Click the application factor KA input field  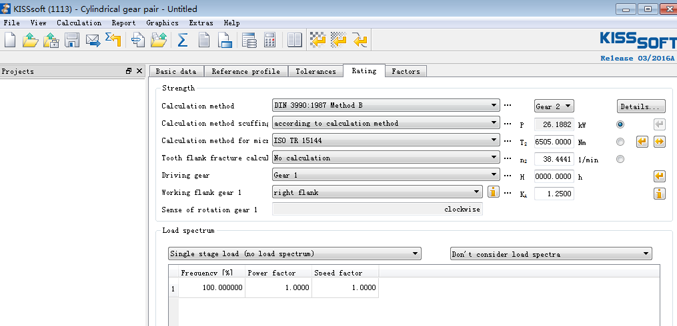coord(554,194)
